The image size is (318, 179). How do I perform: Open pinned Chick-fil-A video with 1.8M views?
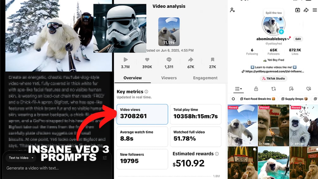click(x=274, y=125)
